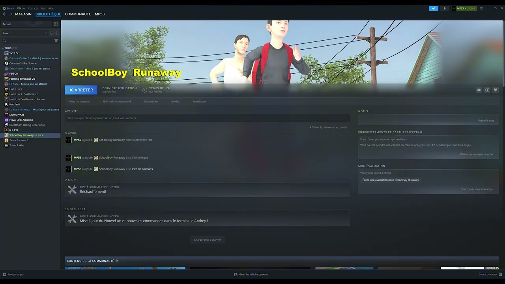Select the Tomb Raider game icon
Screen dimensions: 505x284
(x=6, y=146)
